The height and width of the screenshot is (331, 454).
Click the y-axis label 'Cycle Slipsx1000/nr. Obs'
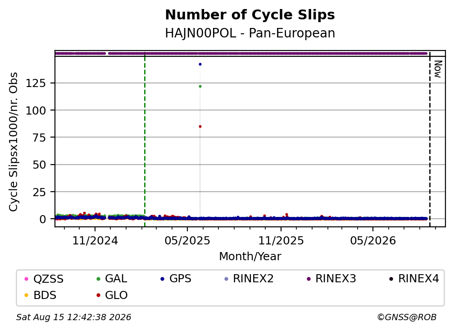click(x=14, y=142)
